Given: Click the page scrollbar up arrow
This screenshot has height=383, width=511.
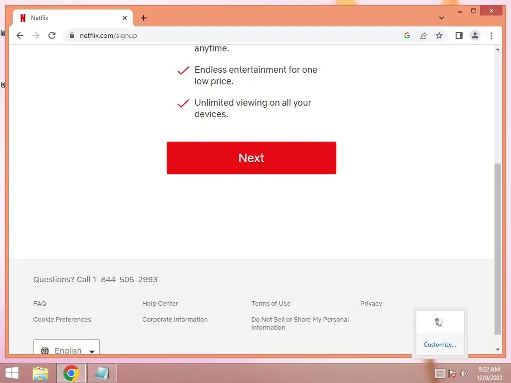Looking at the screenshot, I should (x=498, y=49).
